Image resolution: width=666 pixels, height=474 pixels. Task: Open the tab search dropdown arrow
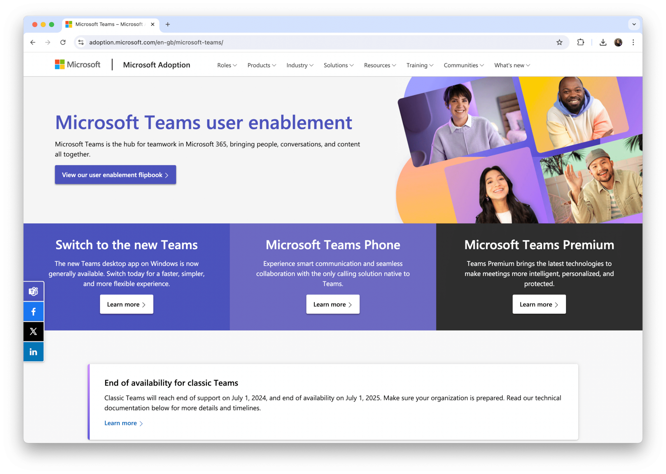coord(634,24)
